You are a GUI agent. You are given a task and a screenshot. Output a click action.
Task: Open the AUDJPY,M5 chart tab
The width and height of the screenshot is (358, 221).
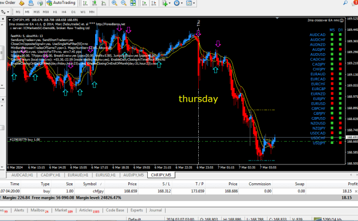tap(133, 175)
